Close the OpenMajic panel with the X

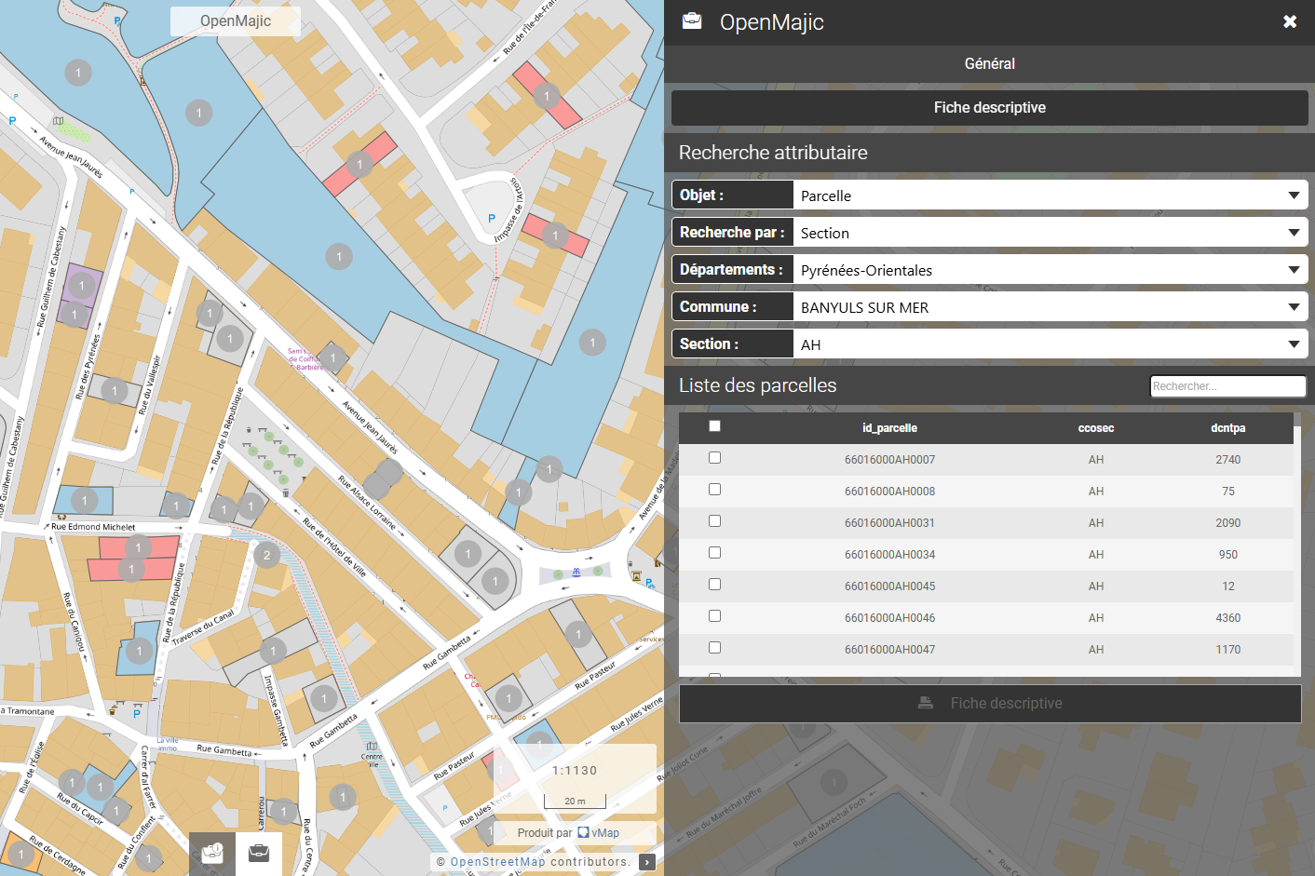click(x=1290, y=21)
